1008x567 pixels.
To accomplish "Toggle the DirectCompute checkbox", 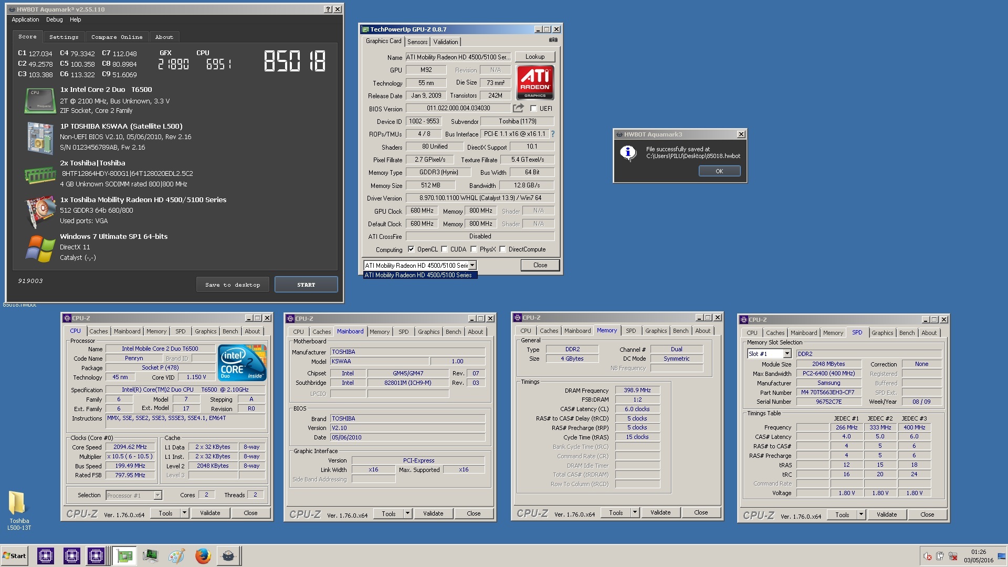I will (502, 249).
